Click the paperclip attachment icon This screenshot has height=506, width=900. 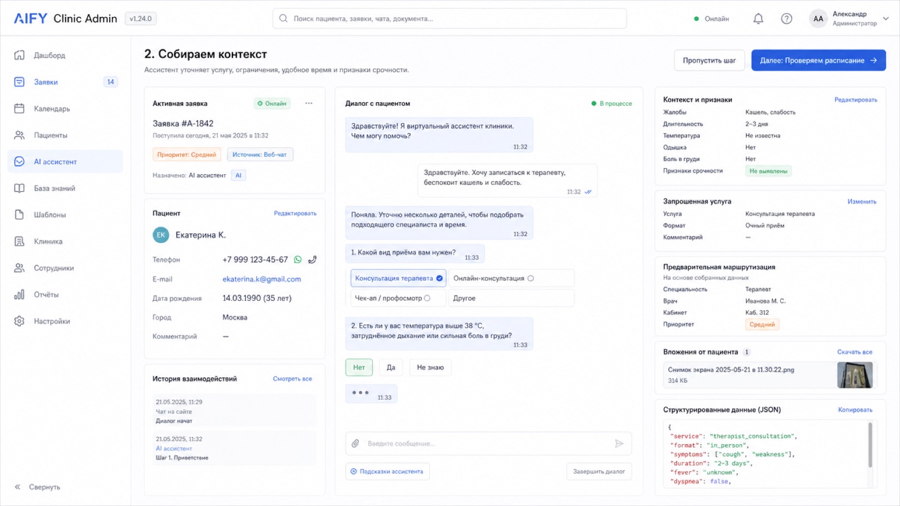pyautogui.click(x=355, y=444)
